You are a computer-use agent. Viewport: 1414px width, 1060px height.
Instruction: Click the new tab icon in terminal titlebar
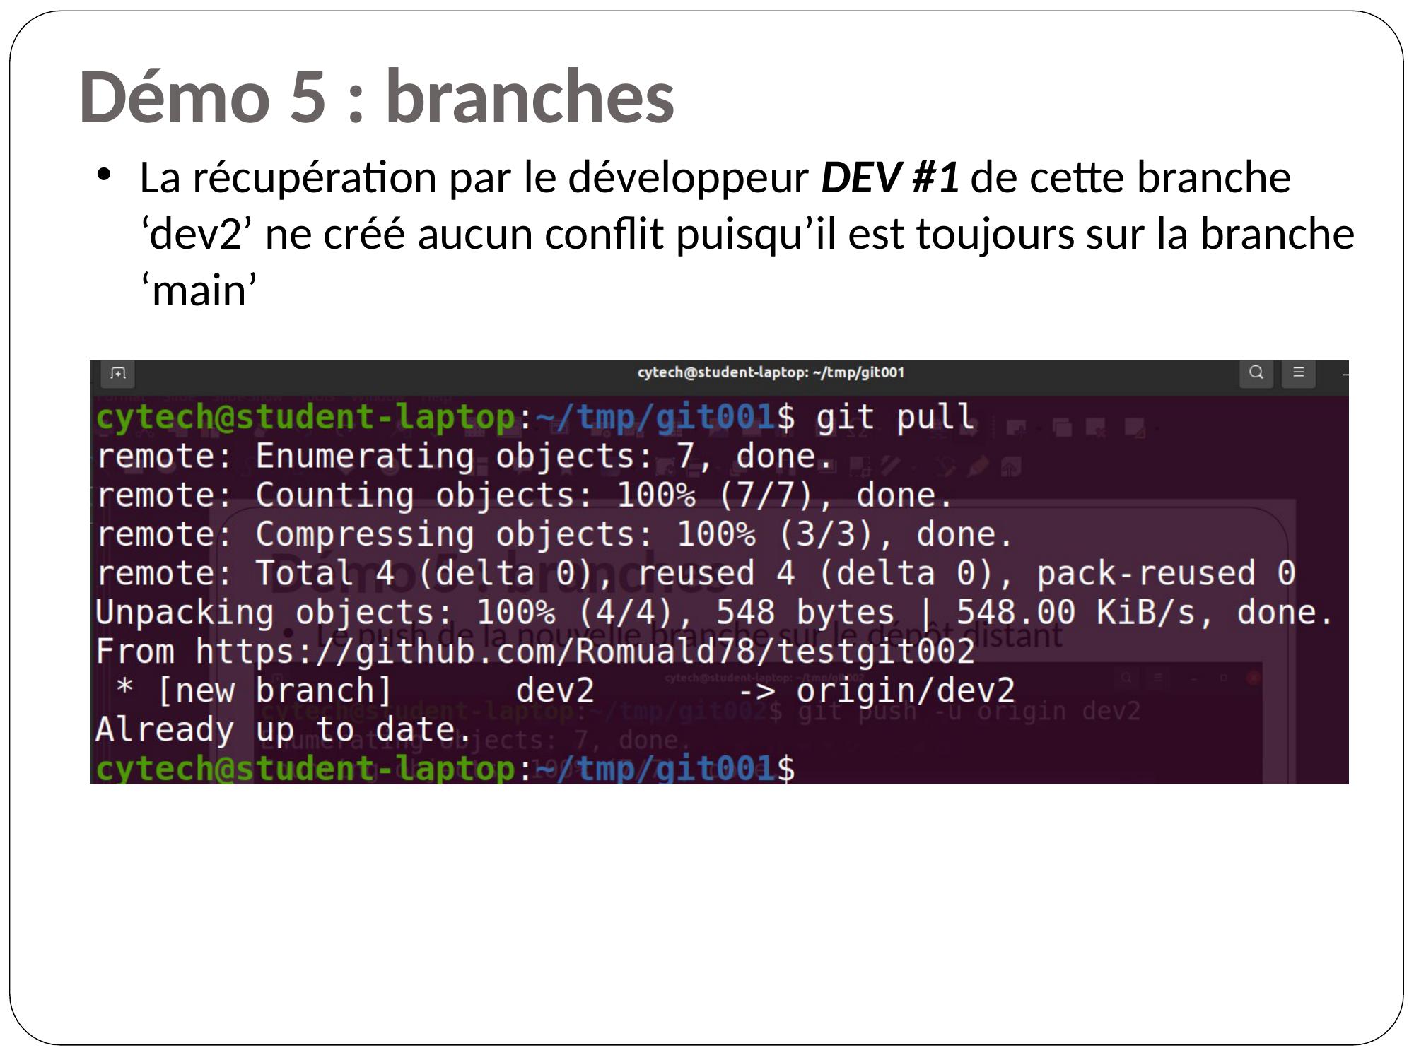117,372
